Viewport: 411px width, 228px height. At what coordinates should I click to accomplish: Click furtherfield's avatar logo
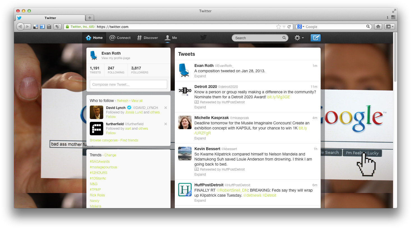click(x=97, y=129)
